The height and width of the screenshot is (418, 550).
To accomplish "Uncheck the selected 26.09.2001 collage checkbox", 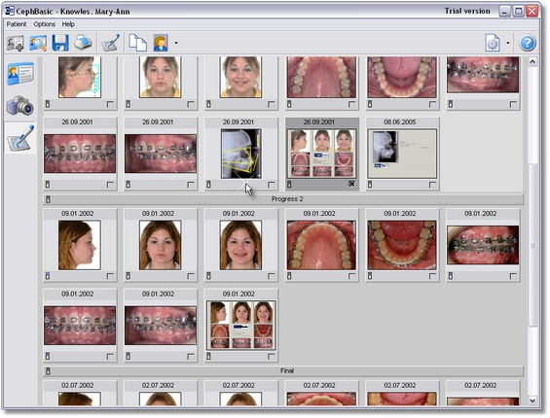I will (351, 184).
